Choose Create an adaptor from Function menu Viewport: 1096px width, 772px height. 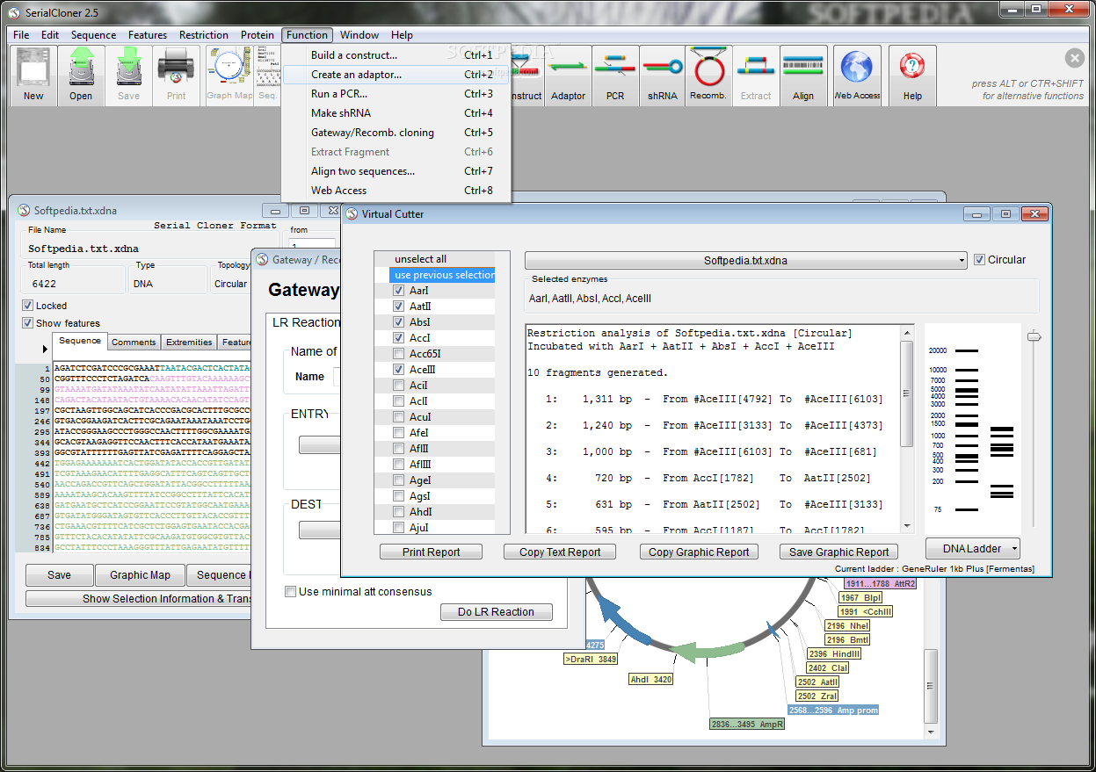click(396, 75)
